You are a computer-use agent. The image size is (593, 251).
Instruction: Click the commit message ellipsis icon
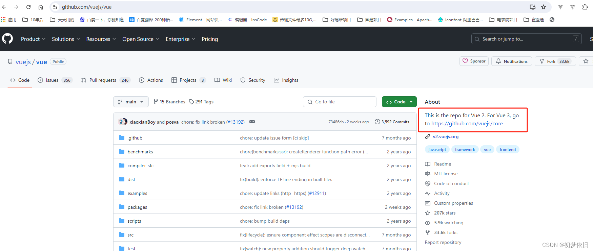252,122
